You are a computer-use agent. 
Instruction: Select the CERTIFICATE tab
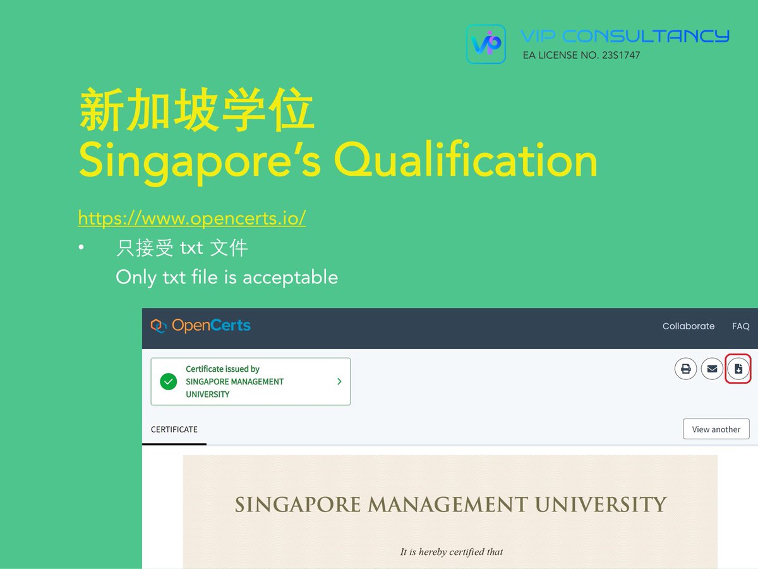click(174, 429)
